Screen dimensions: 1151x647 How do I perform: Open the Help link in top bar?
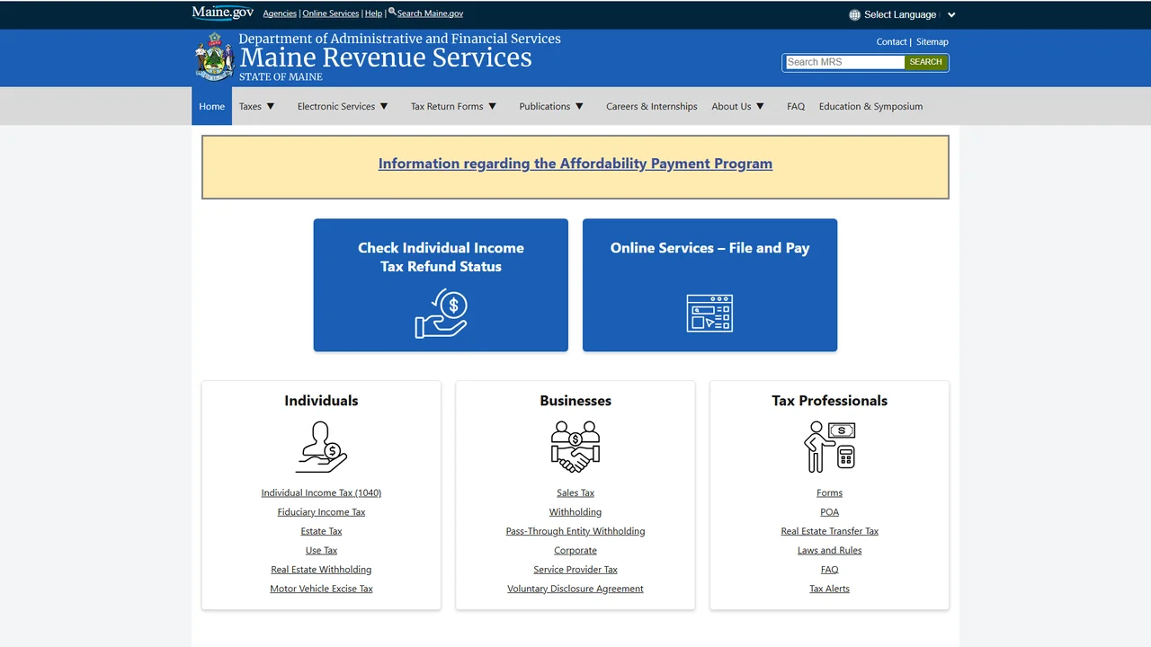pyautogui.click(x=373, y=13)
